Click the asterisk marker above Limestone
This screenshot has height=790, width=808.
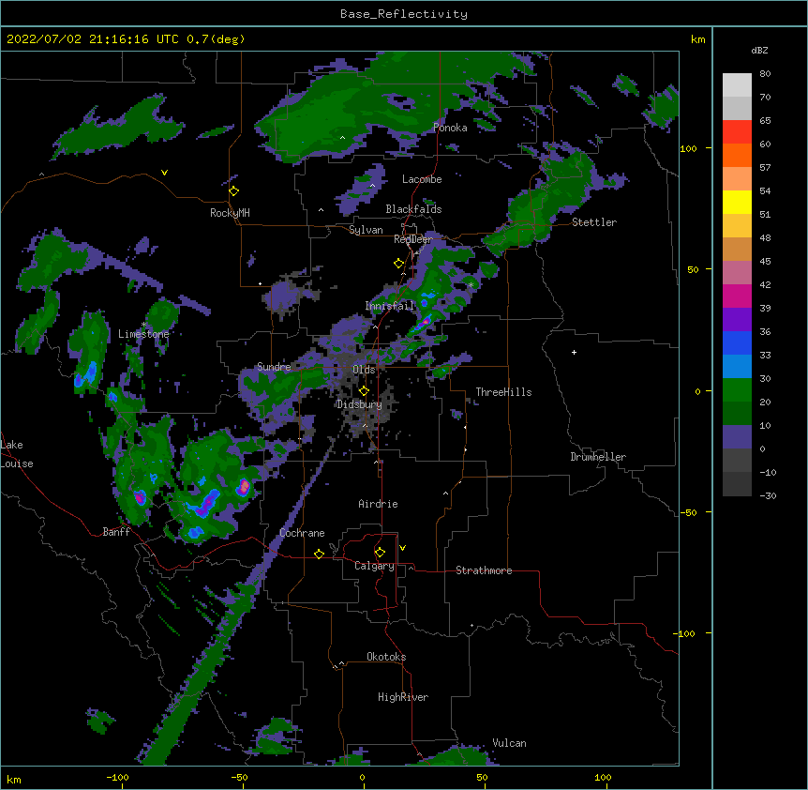point(143,325)
